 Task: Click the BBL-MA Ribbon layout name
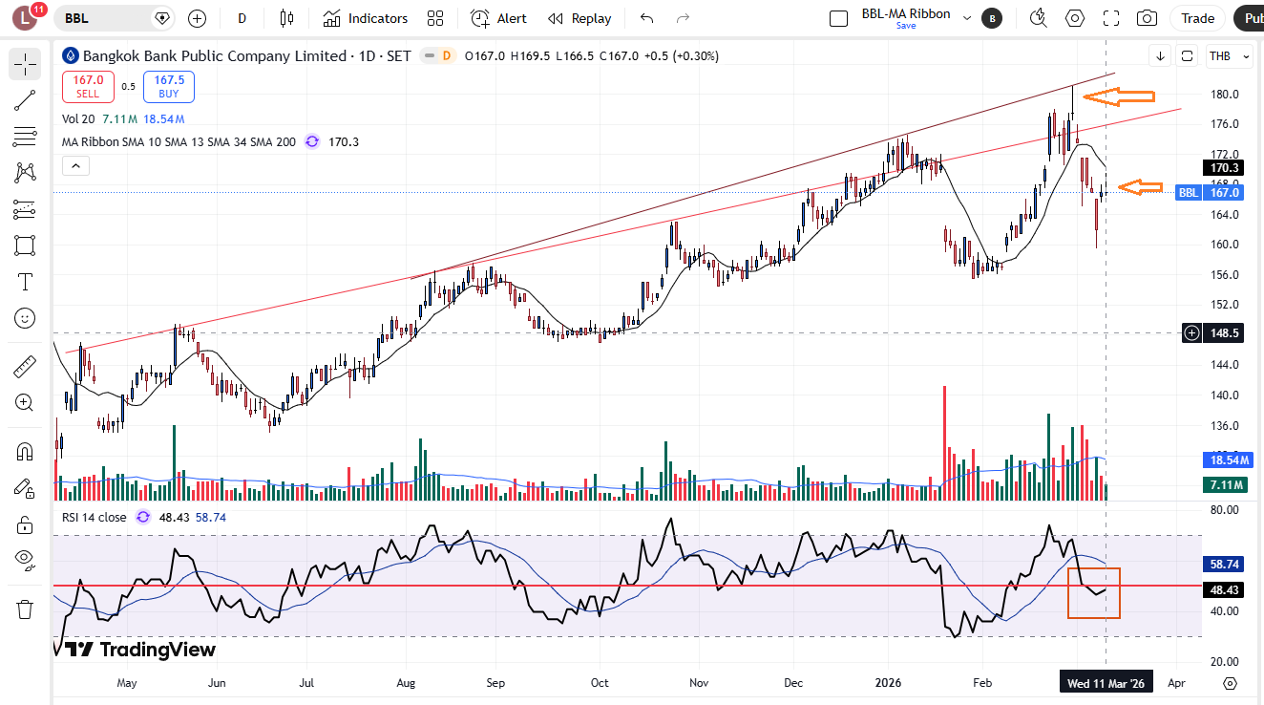[x=906, y=13]
